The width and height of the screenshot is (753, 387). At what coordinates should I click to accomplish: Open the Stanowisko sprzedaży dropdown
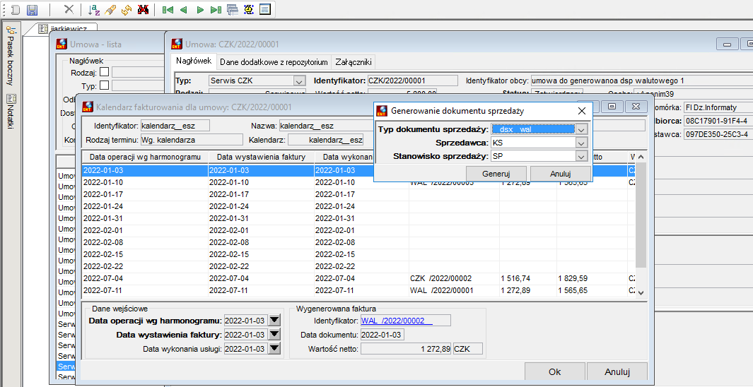coord(582,156)
